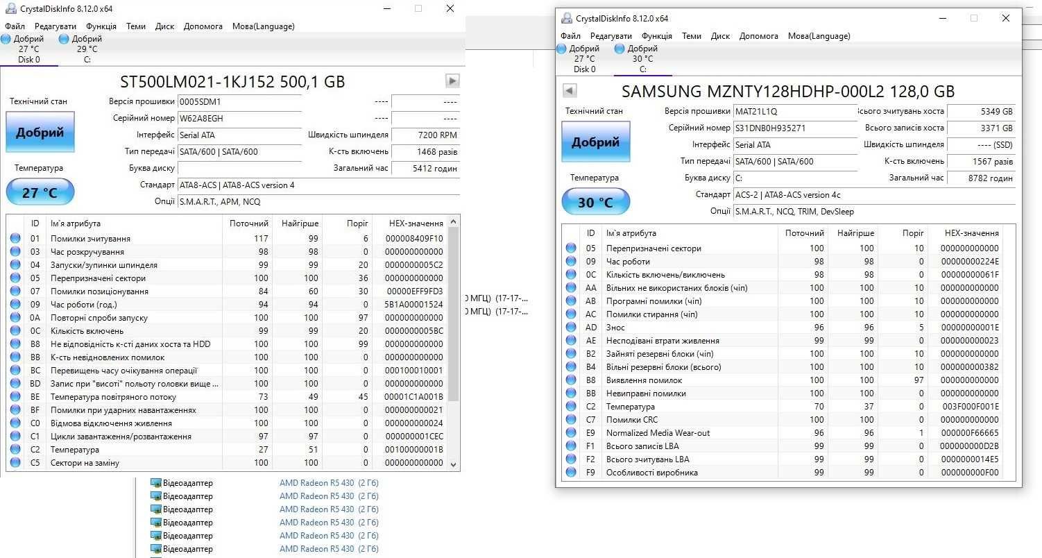1042x558 pixels.
Task: Click status orb for Знос row
Action: [x=571, y=328]
